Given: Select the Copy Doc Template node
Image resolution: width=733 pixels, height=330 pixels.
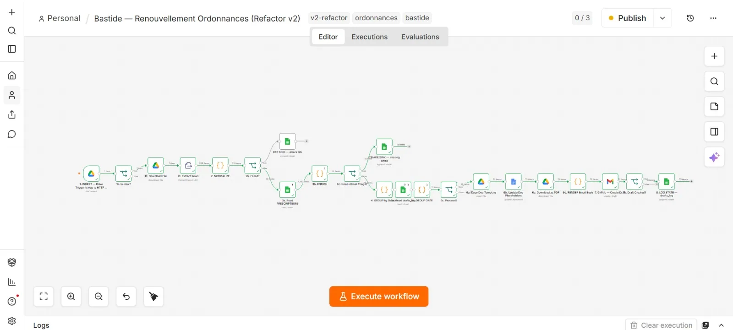Looking at the screenshot, I should pos(481,182).
